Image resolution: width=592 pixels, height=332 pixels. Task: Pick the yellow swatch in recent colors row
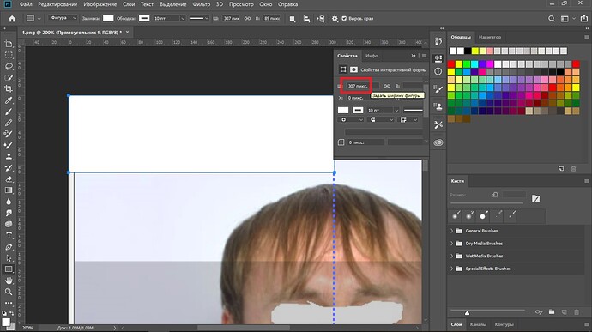pyautogui.click(x=475, y=51)
